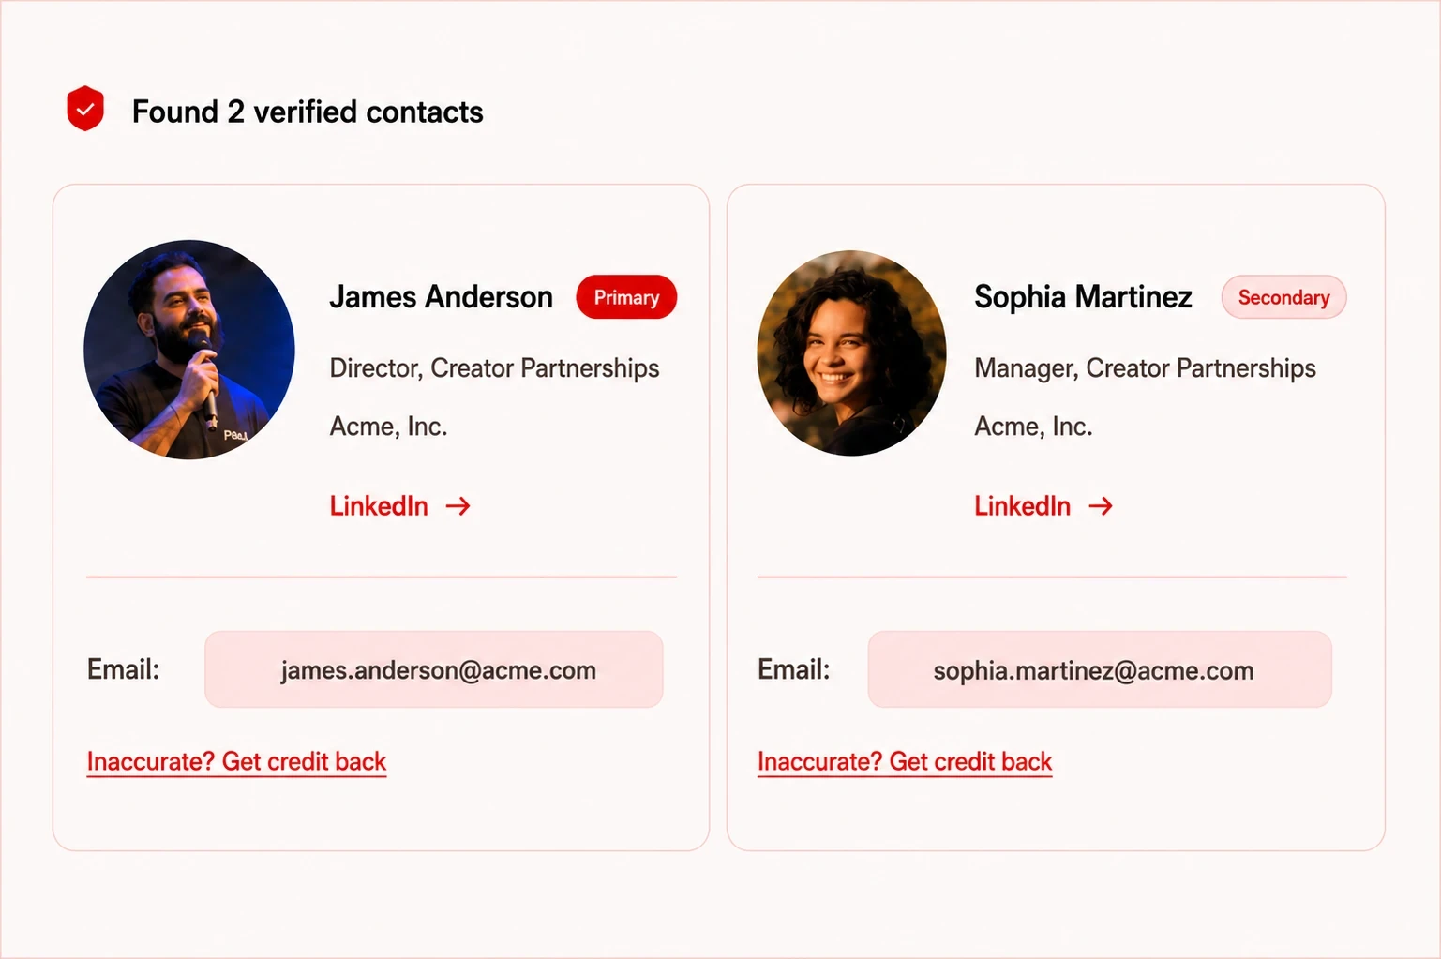Click the red verified shield icon

(85, 109)
